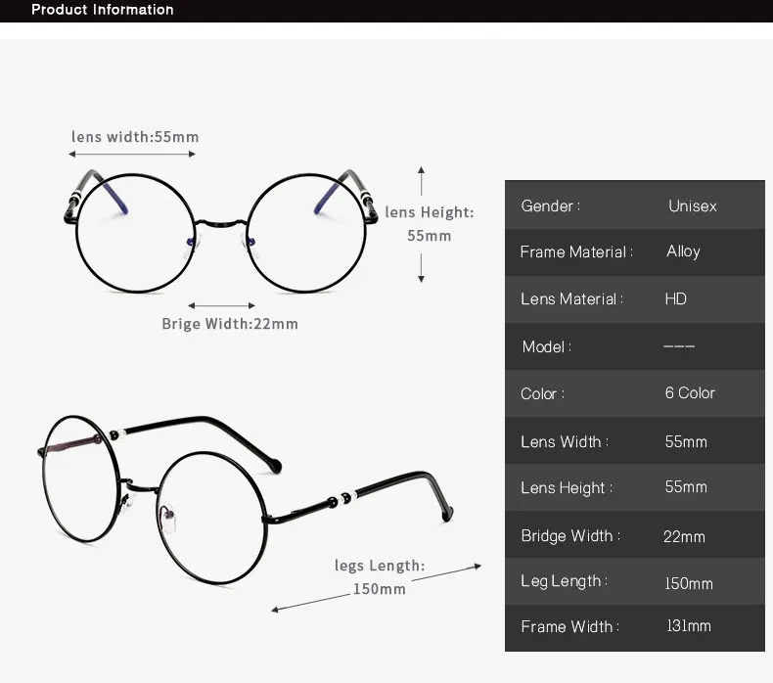Click the 'Unisex' table value
The height and width of the screenshot is (683, 773).
point(693,205)
